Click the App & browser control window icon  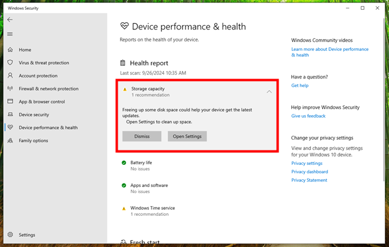(x=10, y=101)
